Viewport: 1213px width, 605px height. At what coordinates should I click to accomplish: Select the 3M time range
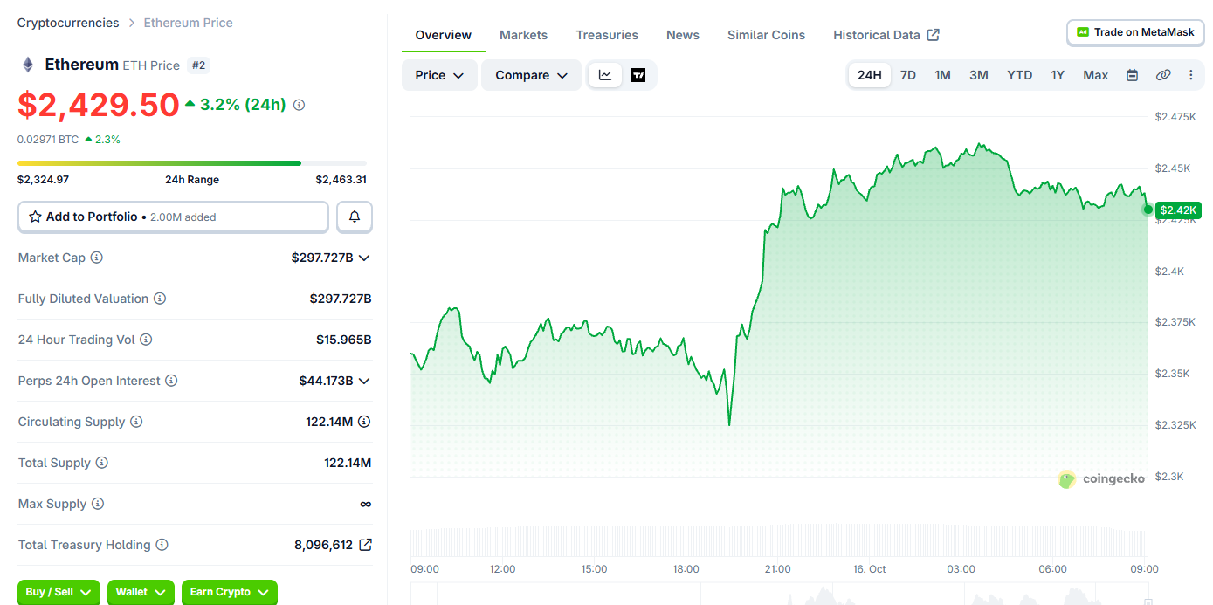pyautogui.click(x=979, y=75)
